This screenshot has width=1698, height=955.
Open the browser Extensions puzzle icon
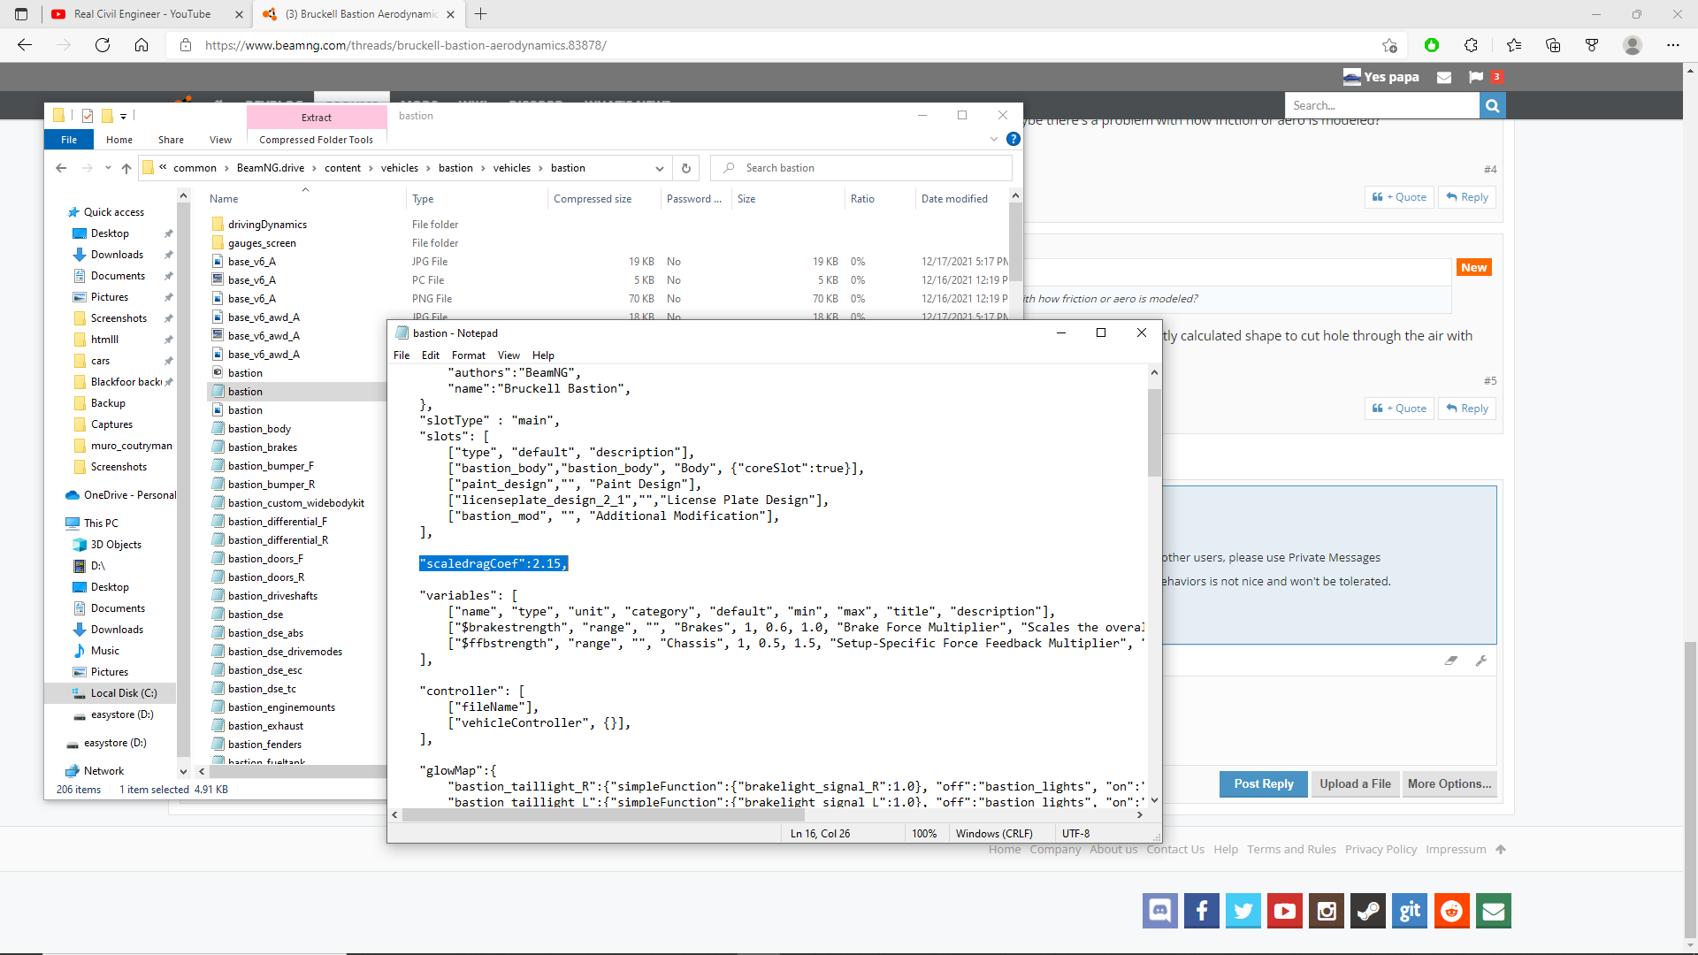1471,45
